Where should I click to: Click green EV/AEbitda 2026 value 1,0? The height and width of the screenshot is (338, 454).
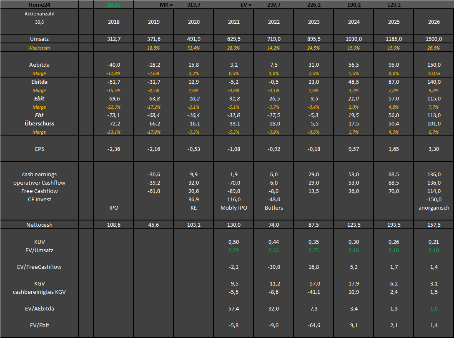coord(434,309)
